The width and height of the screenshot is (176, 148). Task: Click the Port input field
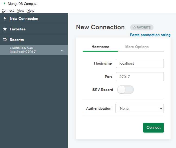[140, 77]
